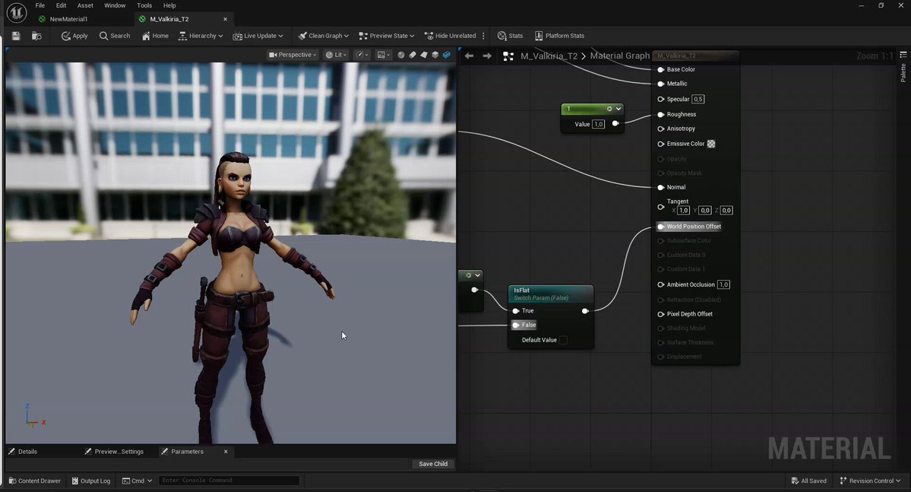Open the Output Log
Image resolution: width=911 pixels, height=492 pixels.
pos(90,481)
